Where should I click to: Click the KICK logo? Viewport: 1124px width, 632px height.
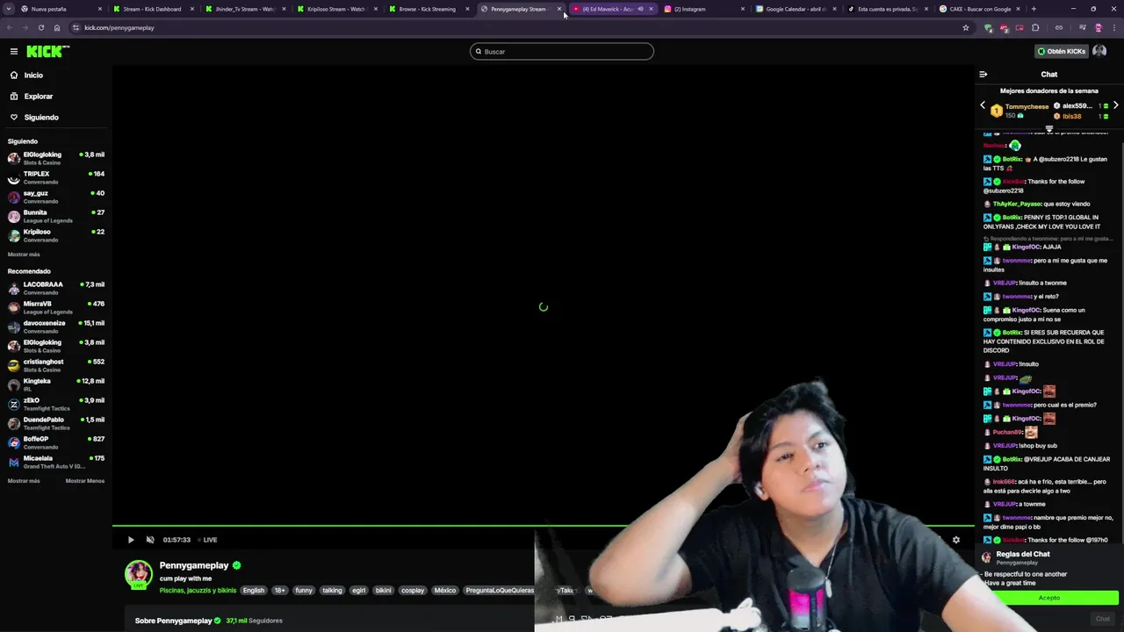pos(47,52)
